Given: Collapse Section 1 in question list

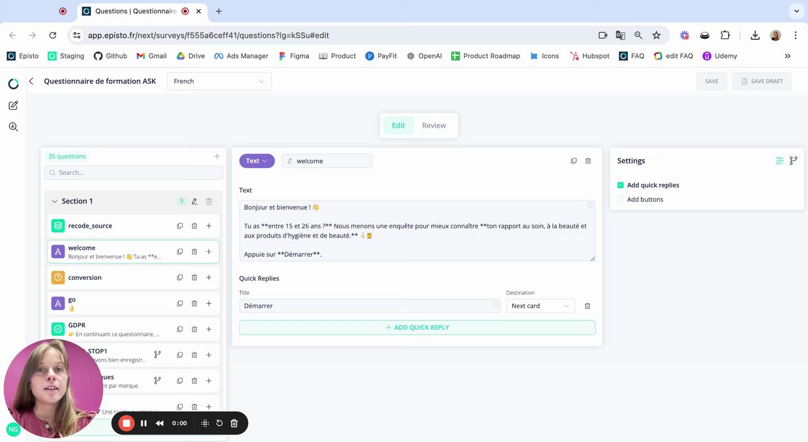Looking at the screenshot, I should pyautogui.click(x=54, y=201).
